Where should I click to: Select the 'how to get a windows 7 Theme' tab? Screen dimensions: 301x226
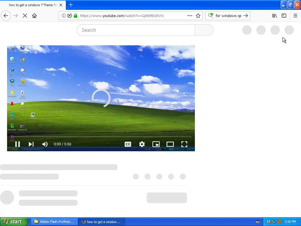[33, 5]
